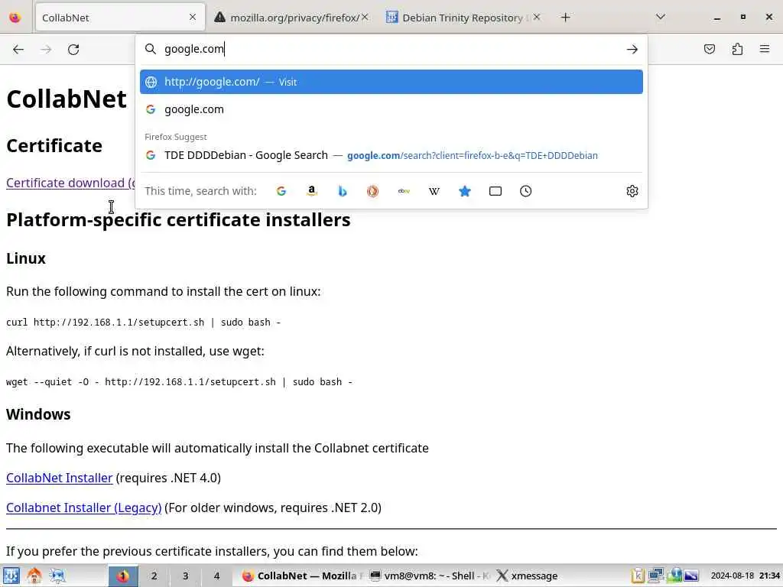Switch to the CollabNet tab
Image resolution: width=783 pixels, height=587 pixels.
[120, 18]
